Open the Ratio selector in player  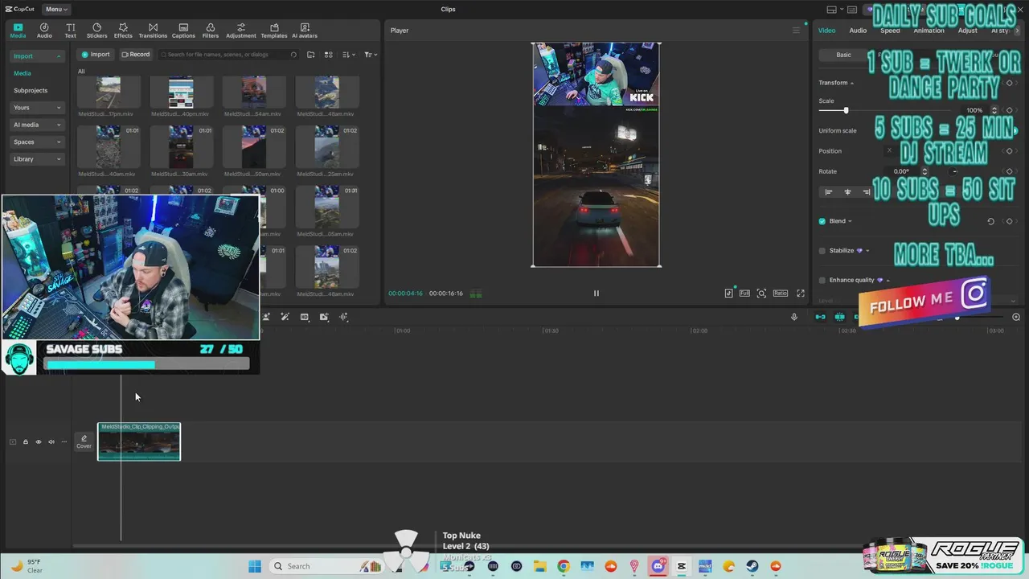pyautogui.click(x=781, y=294)
